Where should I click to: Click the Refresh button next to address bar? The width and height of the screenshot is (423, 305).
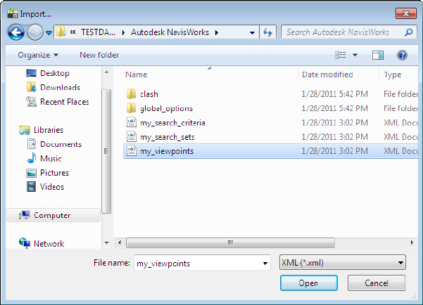267,32
